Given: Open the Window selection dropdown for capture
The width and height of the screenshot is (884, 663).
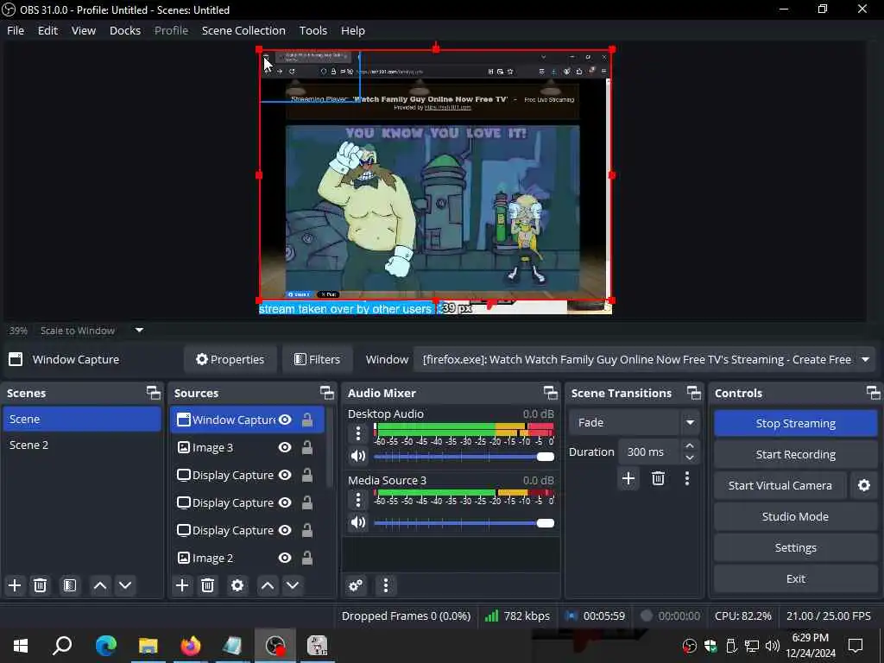Looking at the screenshot, I should (644, 359).
